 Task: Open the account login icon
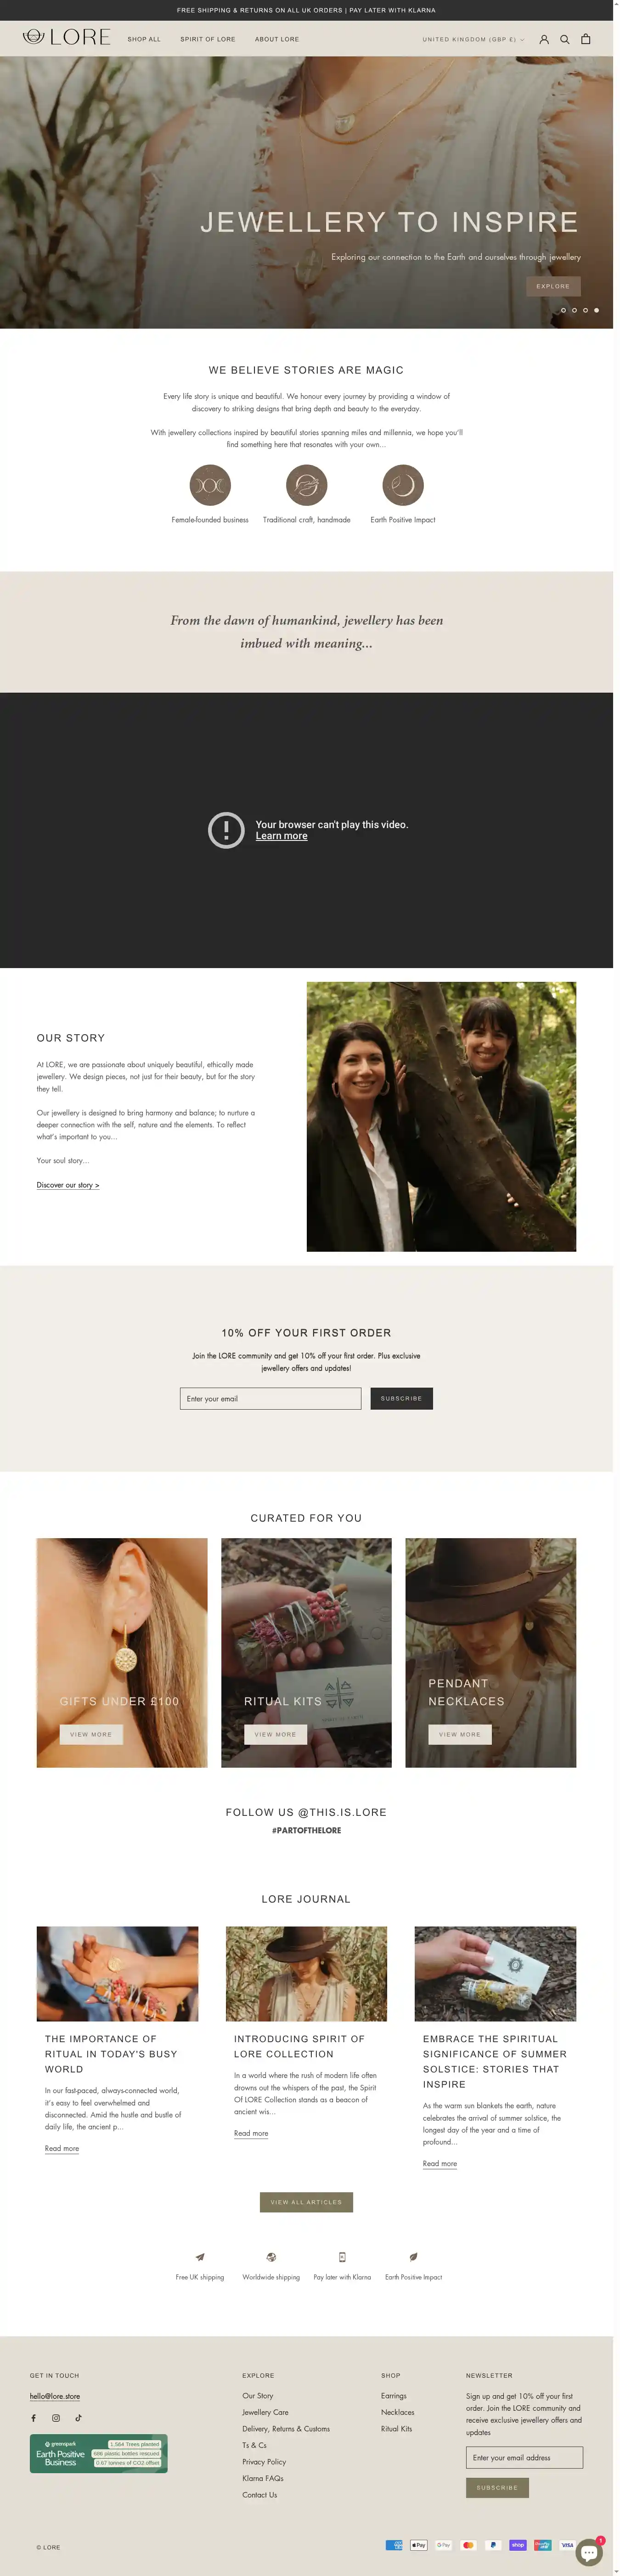(544, 39)
